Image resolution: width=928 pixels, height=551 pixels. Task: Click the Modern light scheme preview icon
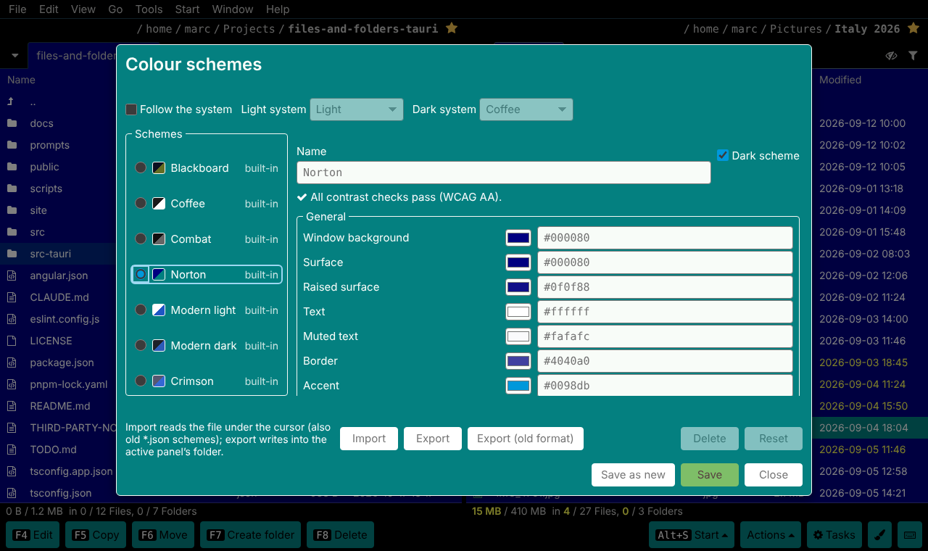coord(159,310)
